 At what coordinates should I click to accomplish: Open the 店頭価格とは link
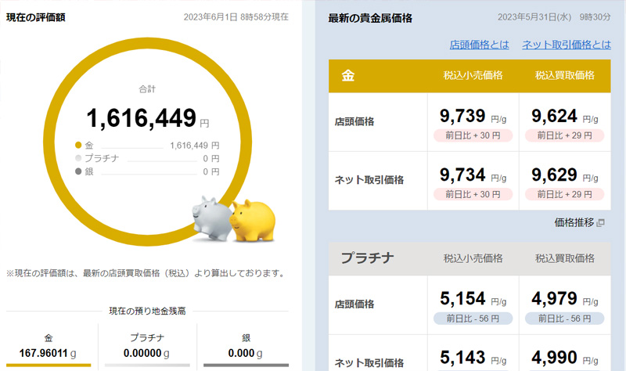point(479,45)
